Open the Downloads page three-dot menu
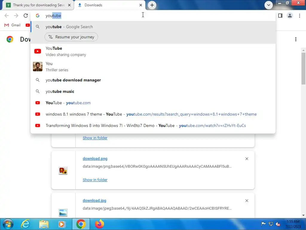Viewport: 306px width, 230px height. point(296,39)
